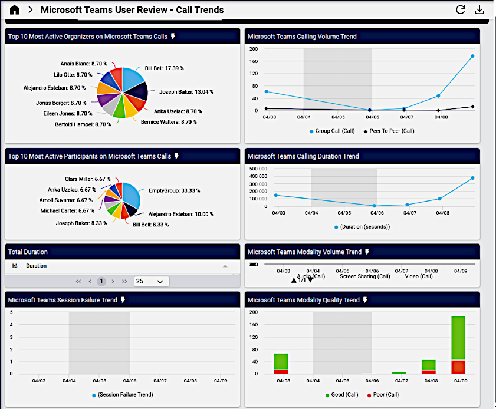
Task: Toggle Screen Sharing (Call) legend entry
Action: pyautogui.click(x=365, y=276)
